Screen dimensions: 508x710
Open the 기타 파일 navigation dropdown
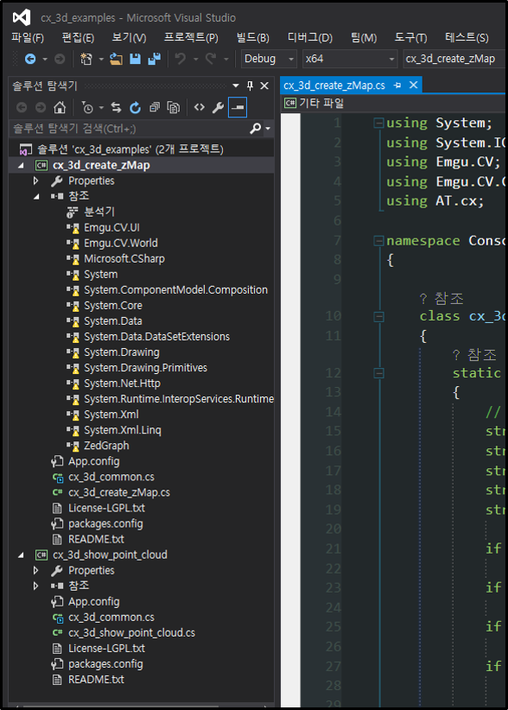pyautogui.click(x=394, y=104)
